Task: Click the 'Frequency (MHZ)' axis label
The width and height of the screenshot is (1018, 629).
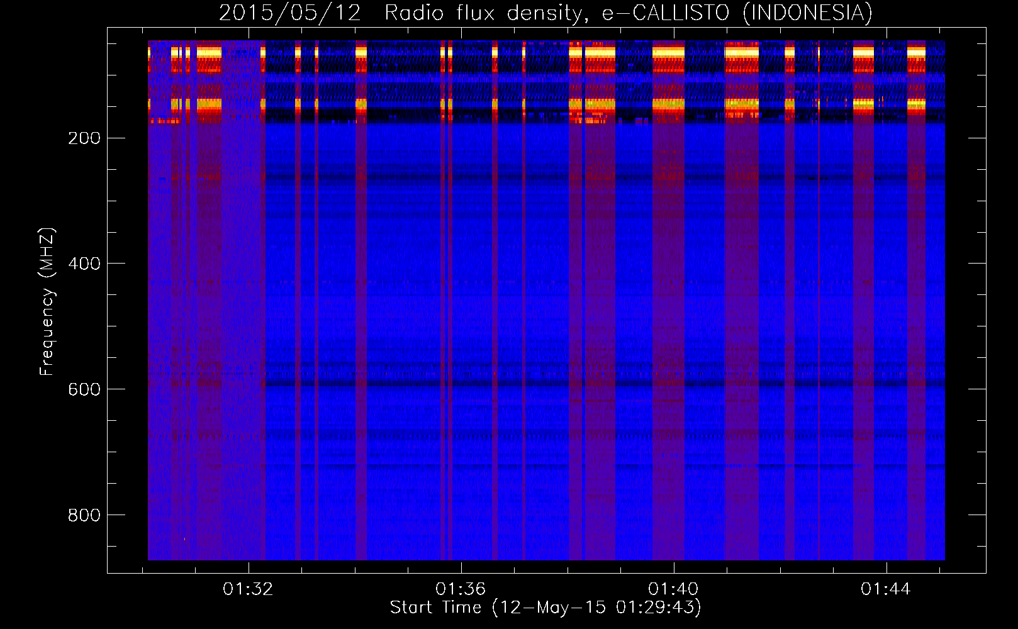Action: pyautogui.click(x=47, y=301)
